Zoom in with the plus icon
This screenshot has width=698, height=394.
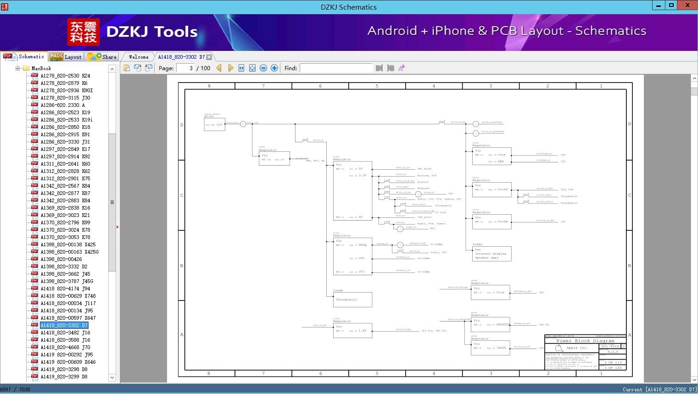tap(274, 68)
